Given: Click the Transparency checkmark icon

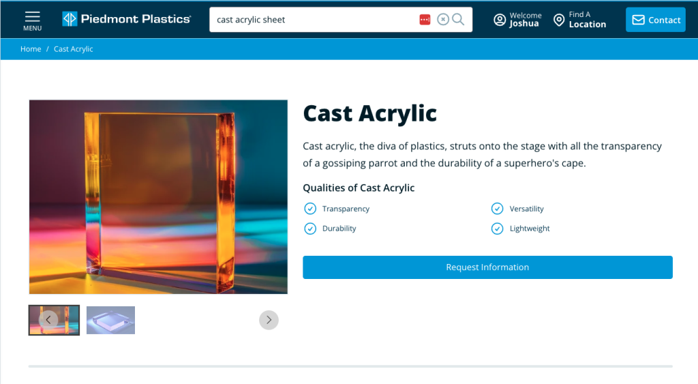Looking at the screenshot, I should point(310,209).
